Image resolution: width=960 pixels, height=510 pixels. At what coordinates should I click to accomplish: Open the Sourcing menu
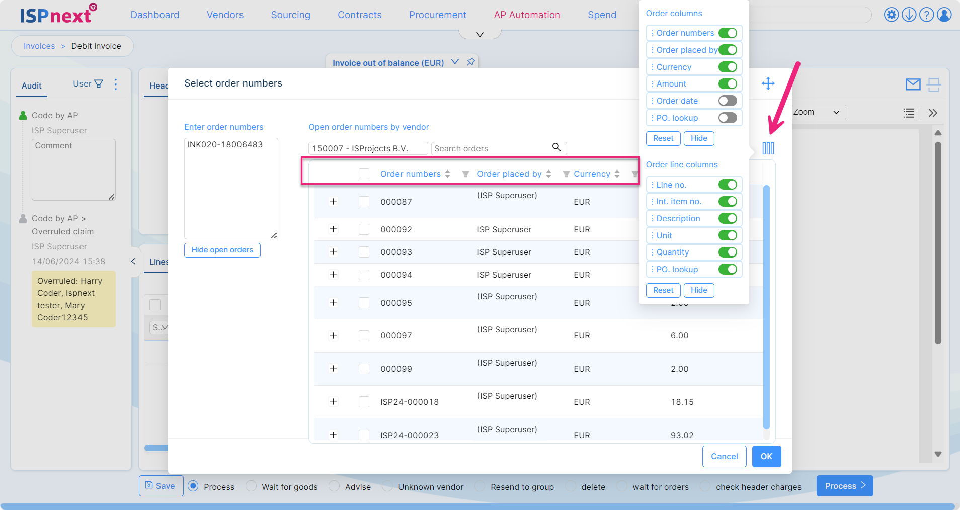tap(290, 15)
